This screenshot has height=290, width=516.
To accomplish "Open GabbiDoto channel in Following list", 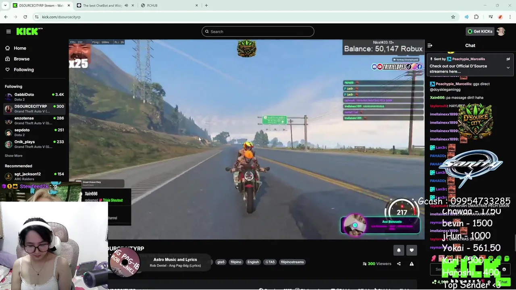I will click(x=34, y=97).
